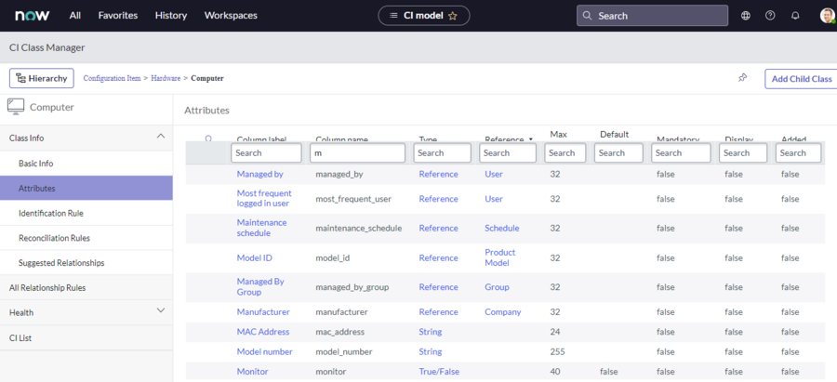
Task: Click Hardware in the breadcrumb
Action: 166,78
